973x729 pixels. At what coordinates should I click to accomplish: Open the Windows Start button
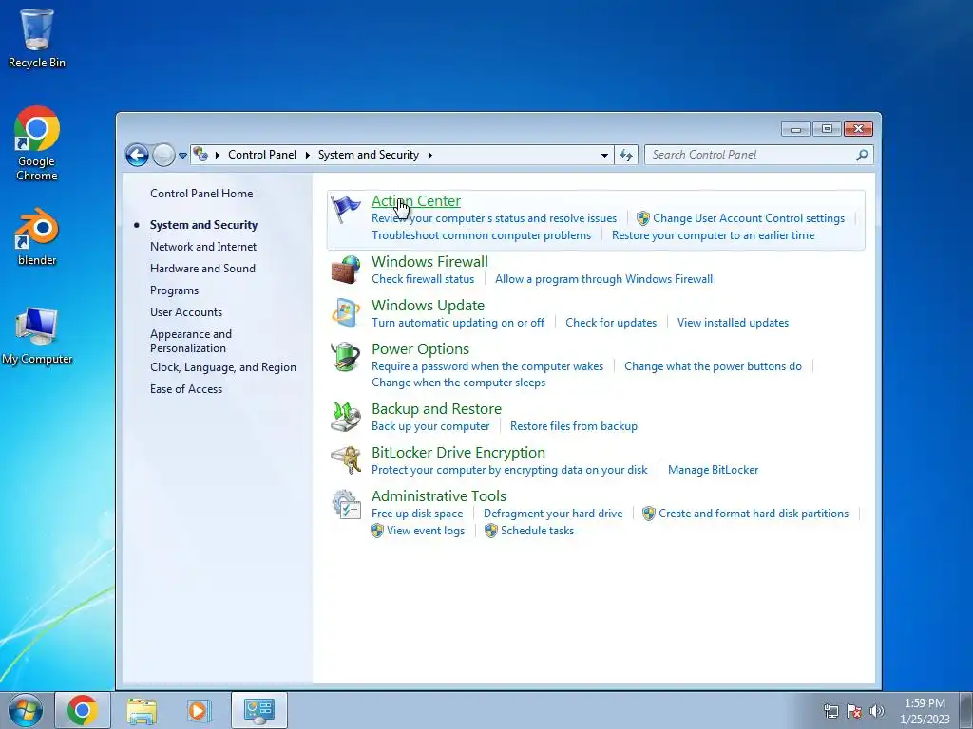point(25,710)
